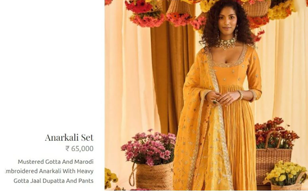
Task: Click the choker necklace on the model
Action: pos(226,43)
